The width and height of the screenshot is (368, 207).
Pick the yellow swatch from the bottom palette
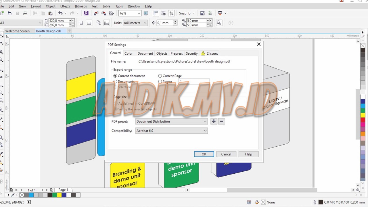(x=59, y=195)
